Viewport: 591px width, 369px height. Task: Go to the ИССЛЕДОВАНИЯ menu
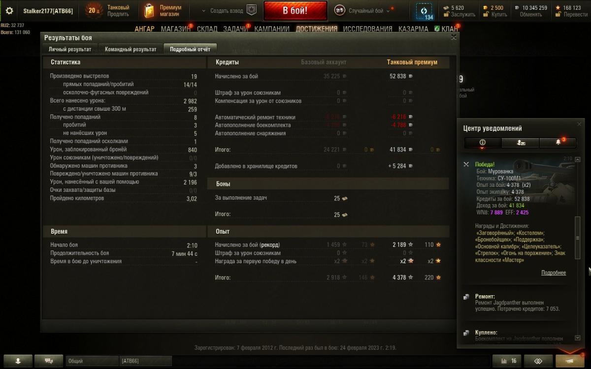coord(368,29)
